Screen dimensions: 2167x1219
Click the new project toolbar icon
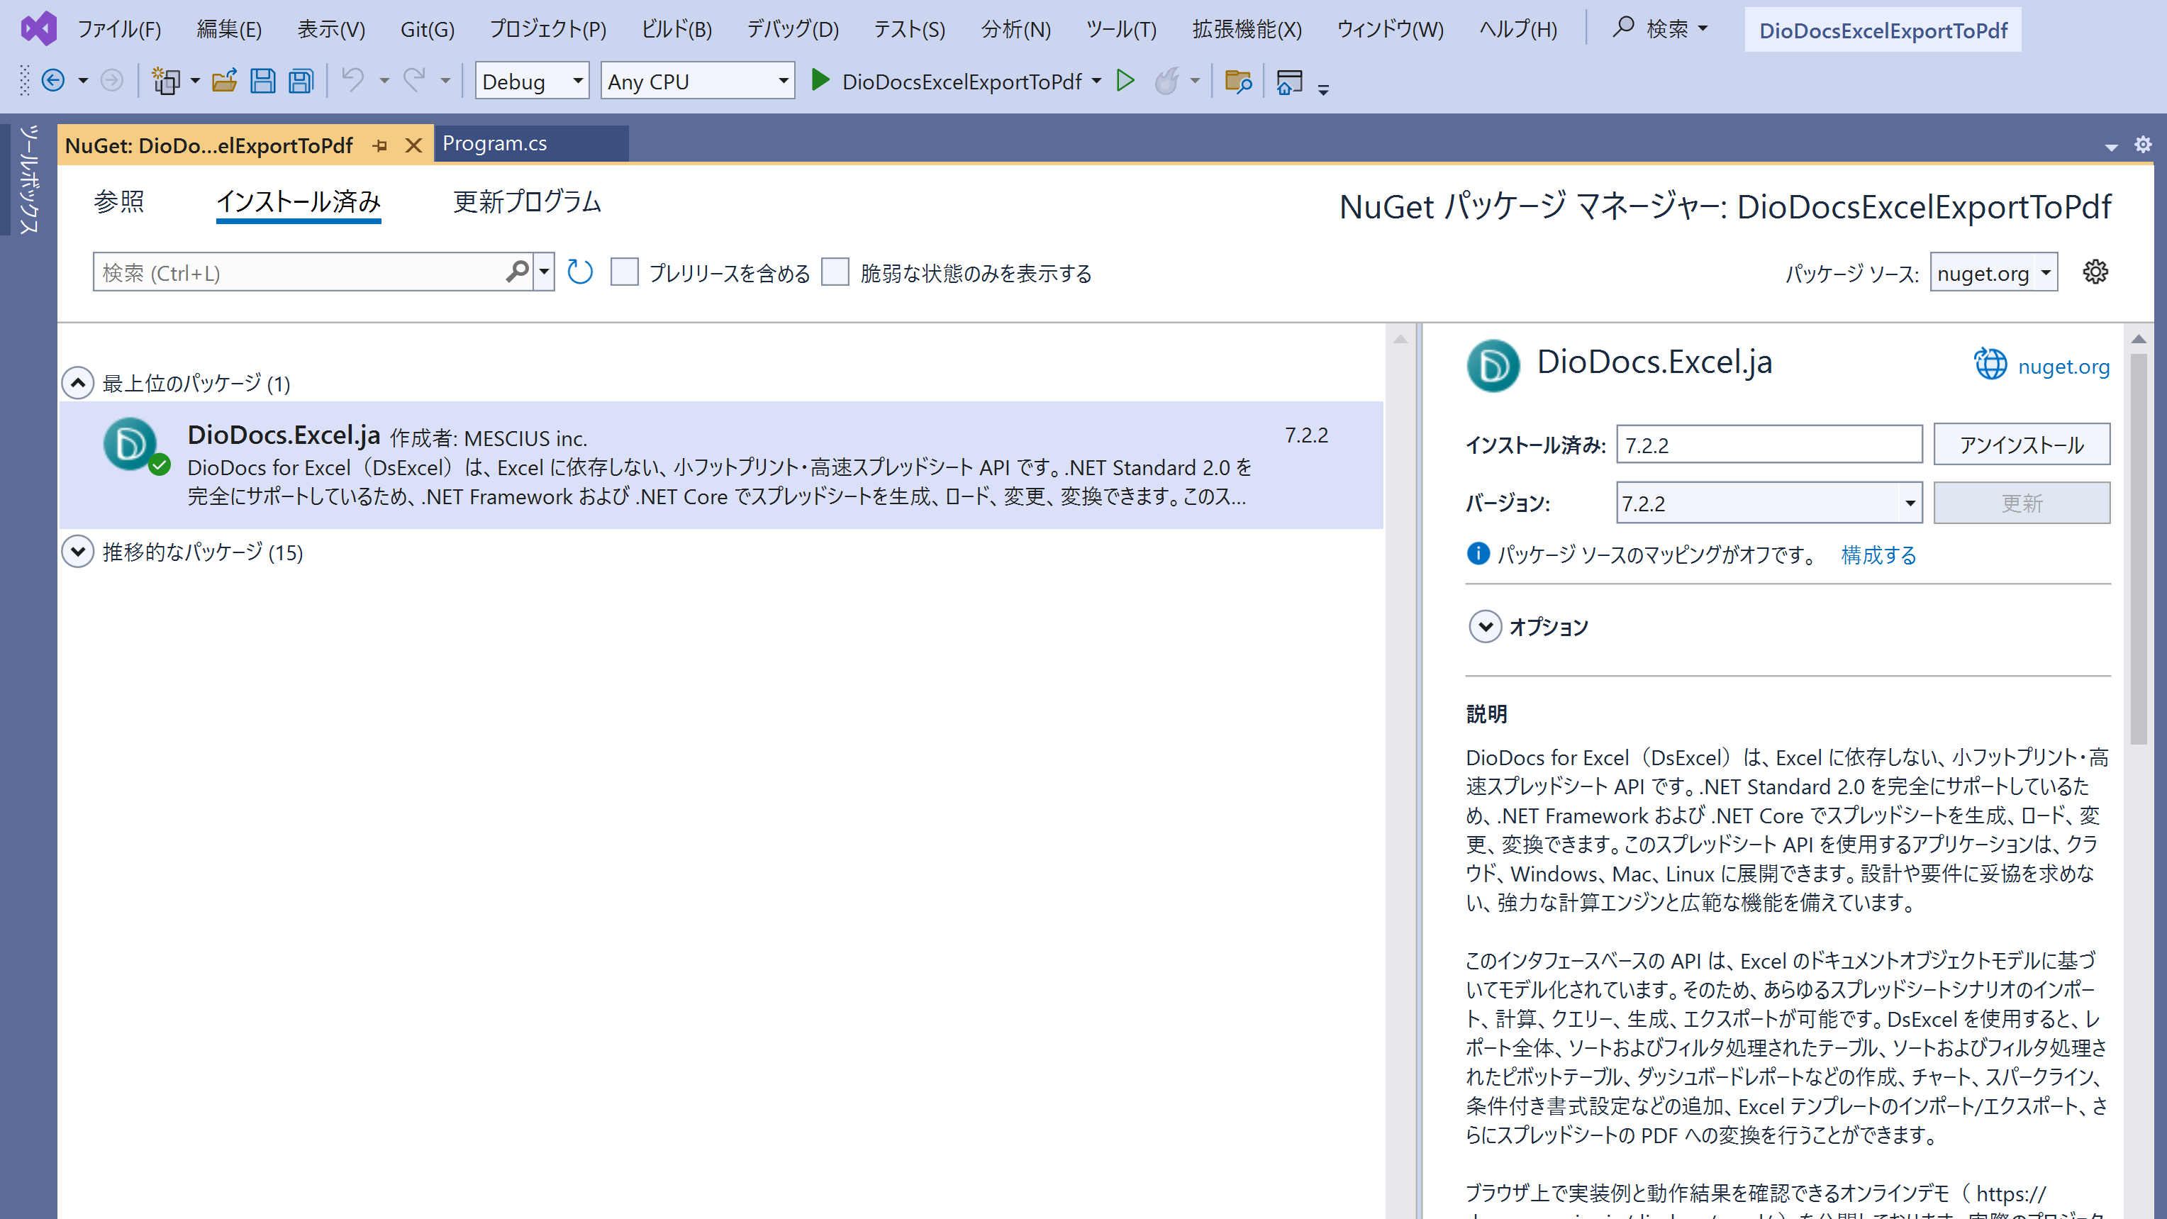(x=165, y=81)
